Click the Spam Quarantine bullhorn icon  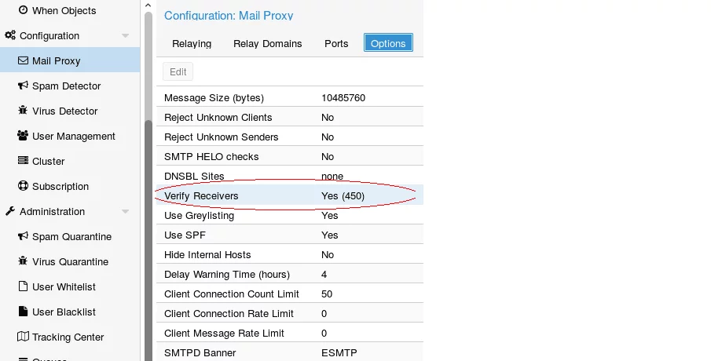click(x=24, y=237)
